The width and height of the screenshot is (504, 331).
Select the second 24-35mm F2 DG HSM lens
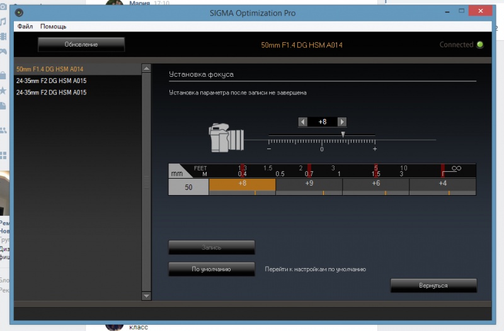pyautogui.click(x=51, y=93)
